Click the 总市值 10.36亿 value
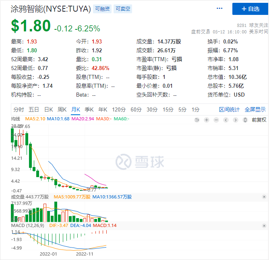The height and width of the screenshot is (260, 269). [x=238, y=77]
